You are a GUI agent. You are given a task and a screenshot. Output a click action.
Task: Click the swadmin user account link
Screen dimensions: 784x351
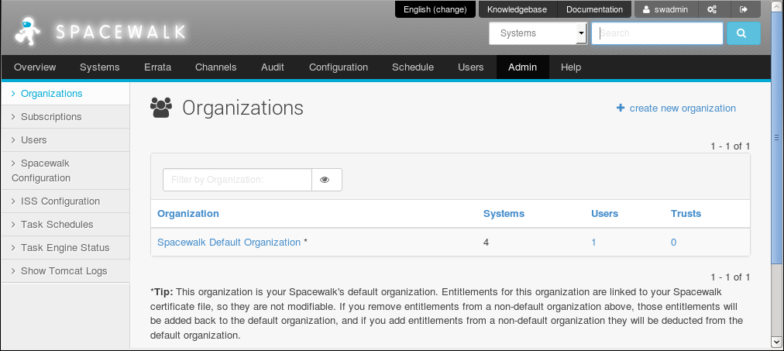[666, 9]
